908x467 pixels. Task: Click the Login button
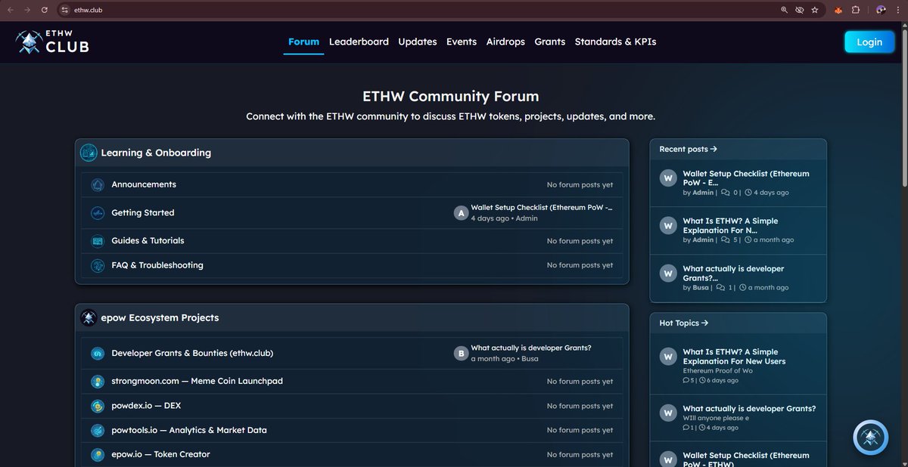coord(869,42)
